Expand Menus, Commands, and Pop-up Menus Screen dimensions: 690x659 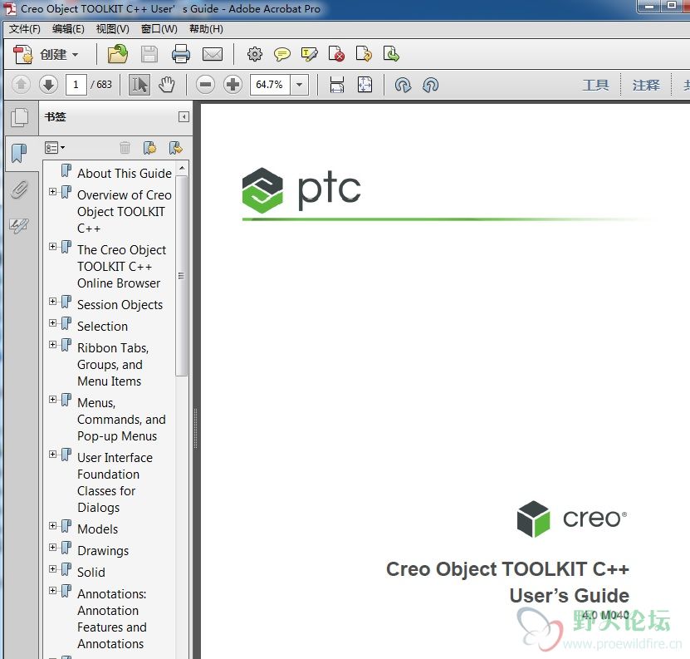(x=52, y=400)
